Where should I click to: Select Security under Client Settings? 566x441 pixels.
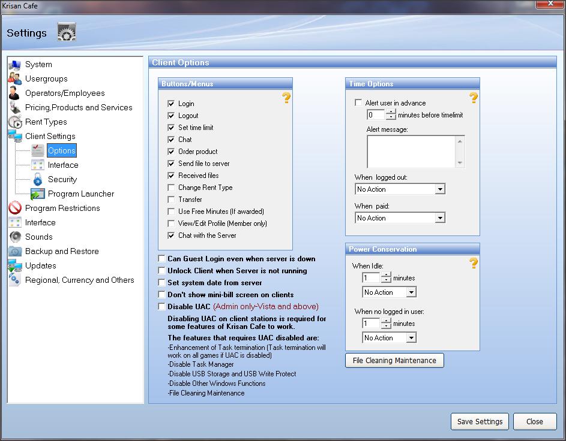coord(62,179)
